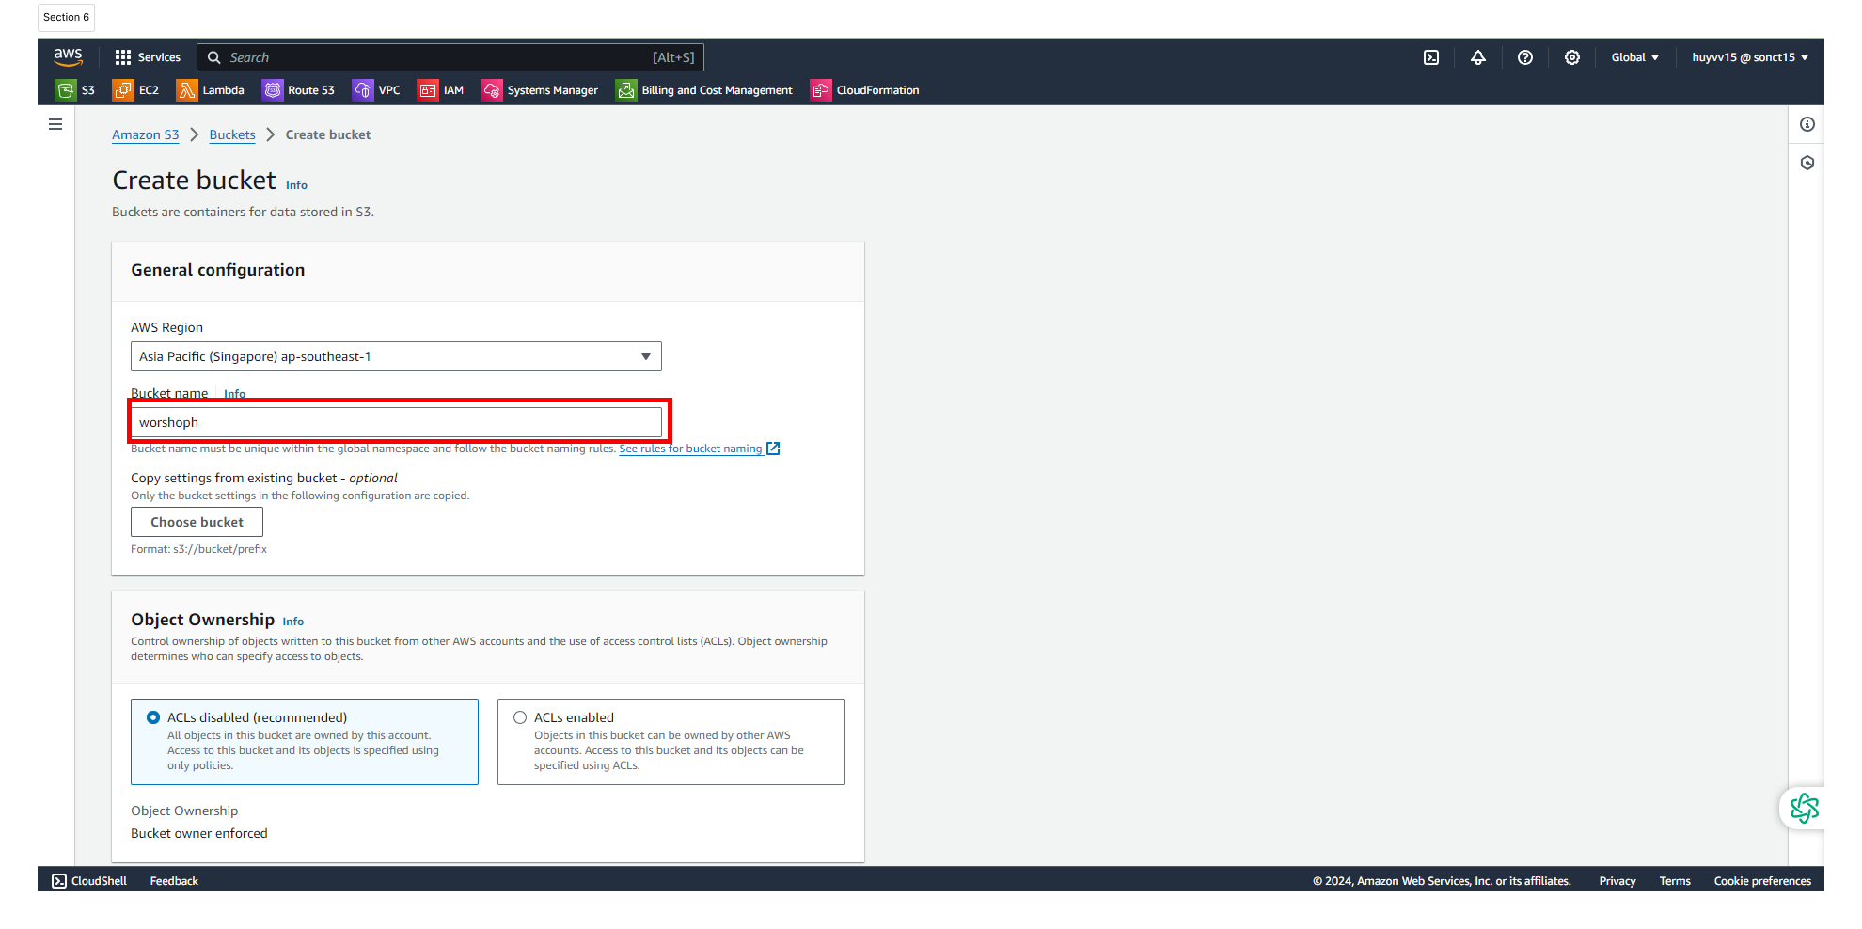Click the hexagon tutorials icon on right
This screenshot has height=929, width=1862.
tap(1807, 163)
